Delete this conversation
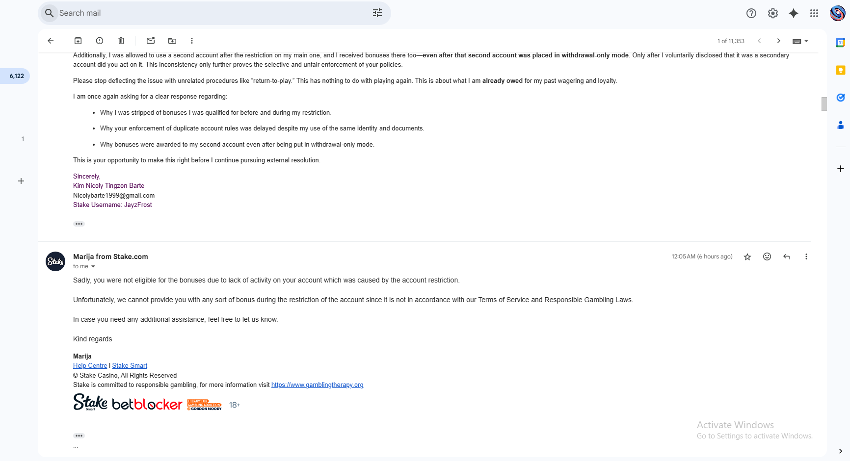850x461 pixels. click(x=121, y=41)
